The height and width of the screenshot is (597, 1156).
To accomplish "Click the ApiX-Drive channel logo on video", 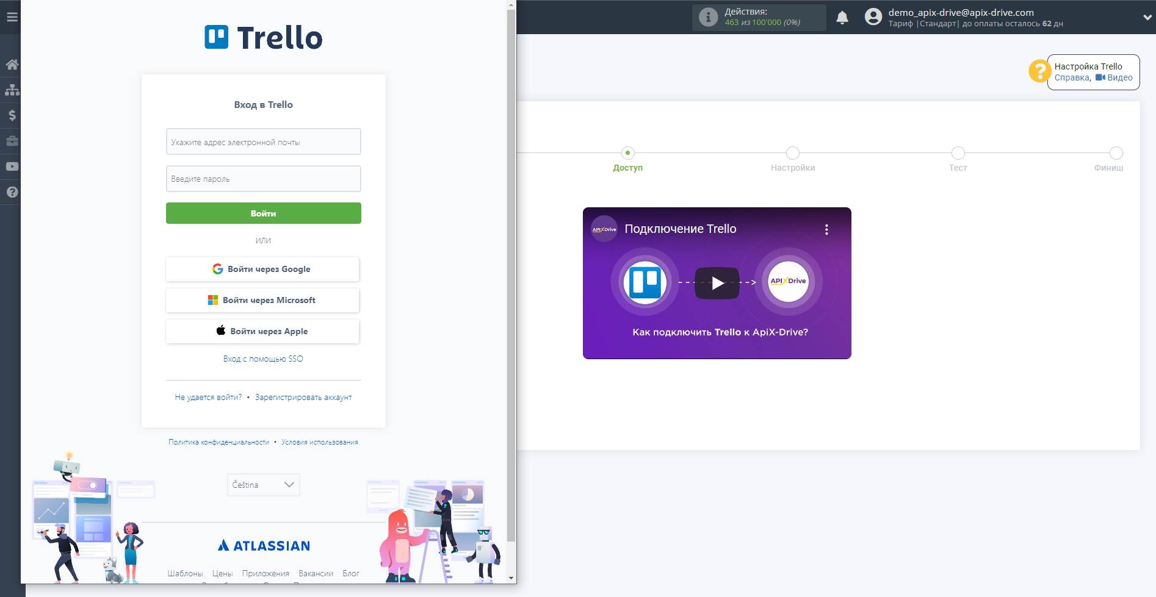I will tap(604, 229).
